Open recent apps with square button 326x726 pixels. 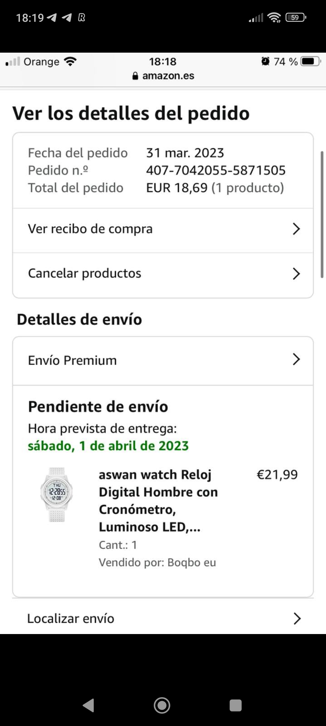click(x=235, y=705)
